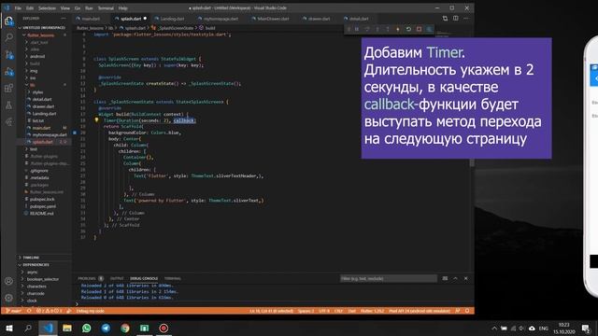Viewport: 598px width, 336px height.
Task: Open README.md in the file explorer
Action: coord(41,214)
